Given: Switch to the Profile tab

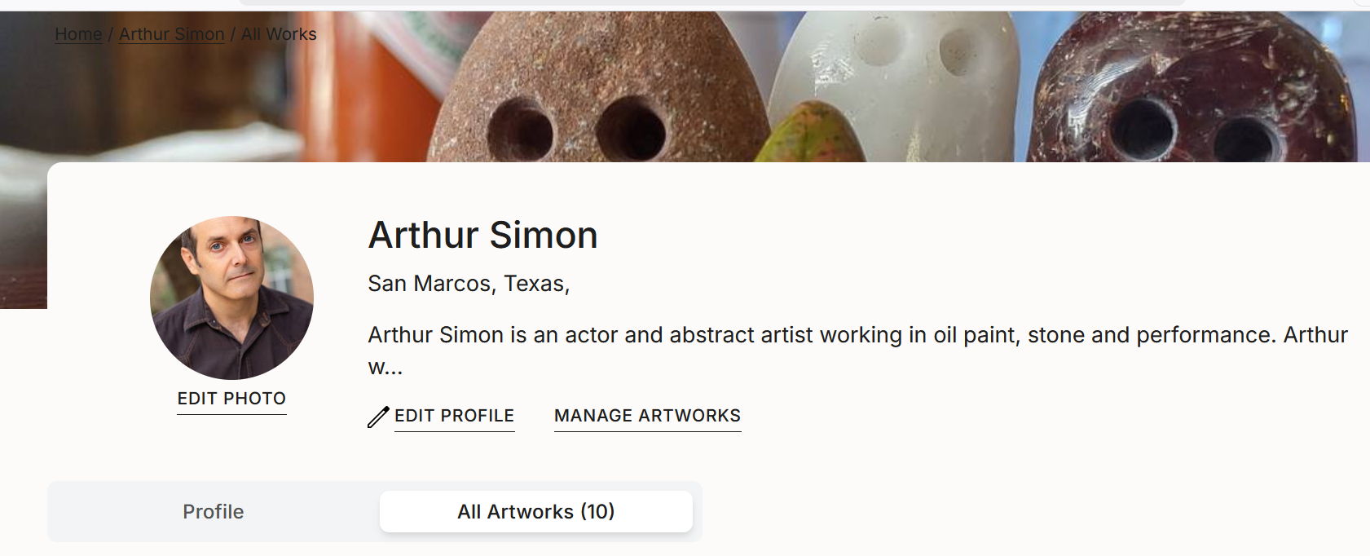Looking at the screenshot, I should coord(212,511).
